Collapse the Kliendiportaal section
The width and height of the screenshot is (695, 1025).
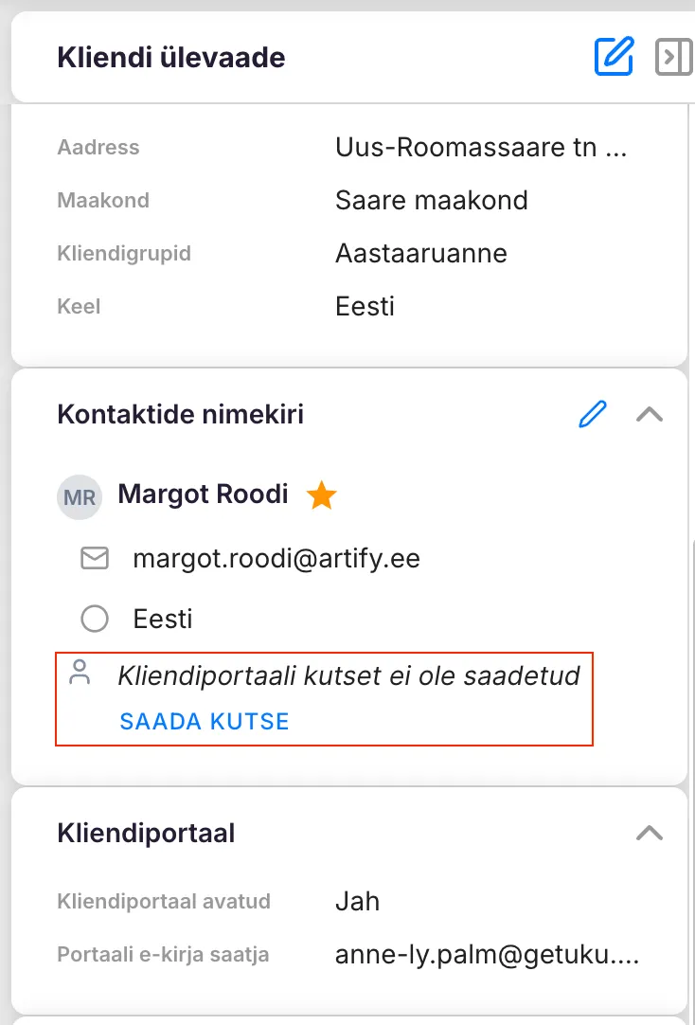(x=650, y=833)
